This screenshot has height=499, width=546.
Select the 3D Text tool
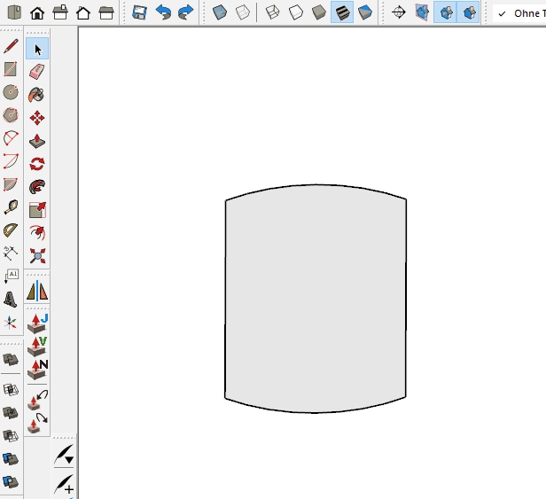click(11, 300)
